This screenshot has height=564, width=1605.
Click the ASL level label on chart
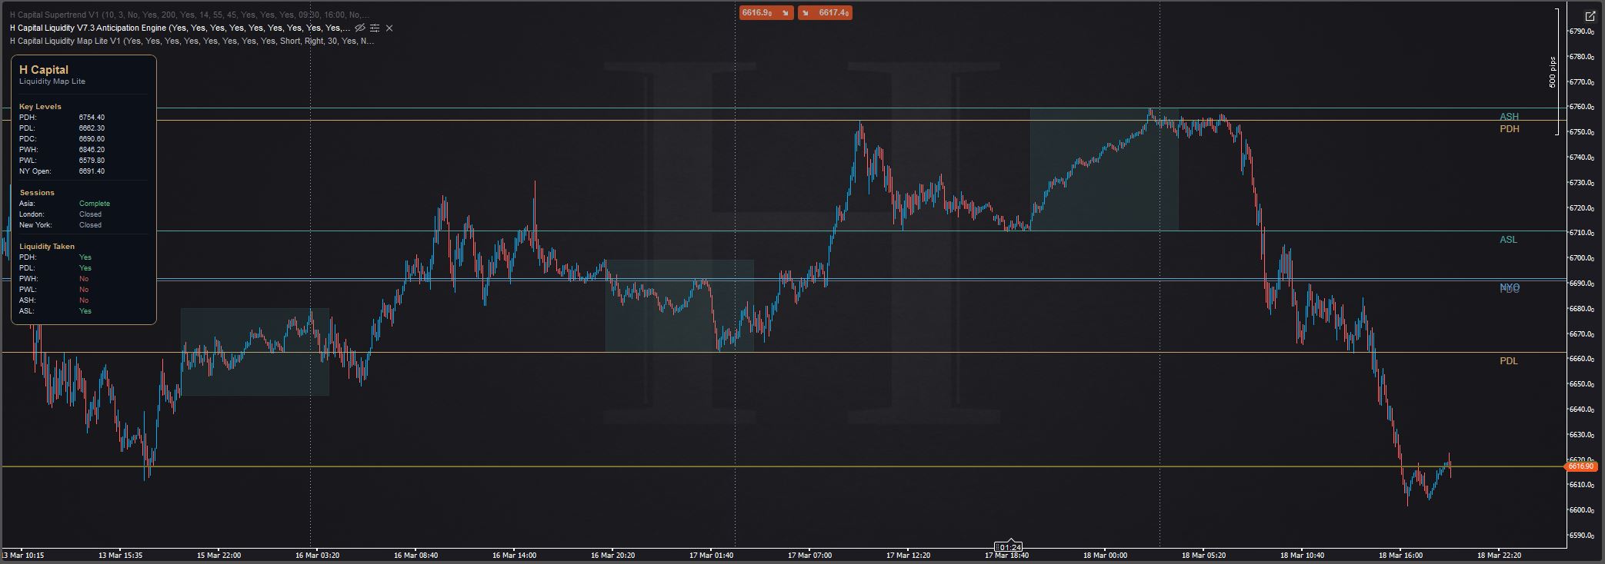1508,240
